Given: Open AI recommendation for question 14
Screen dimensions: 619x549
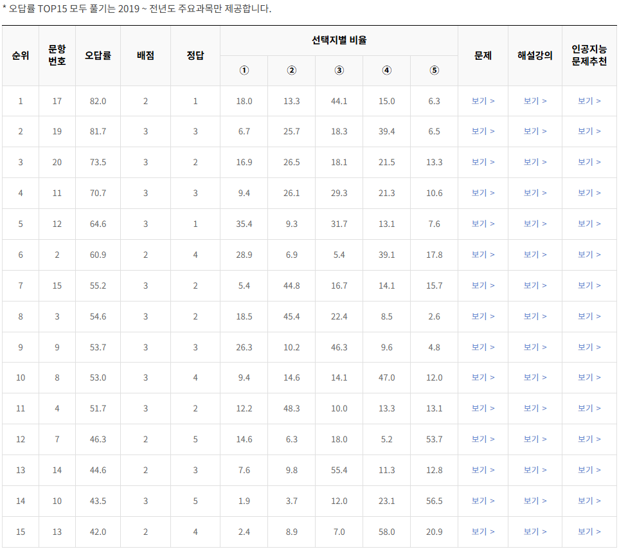Looking at the screenshot, I should click(x=589, y=470).
